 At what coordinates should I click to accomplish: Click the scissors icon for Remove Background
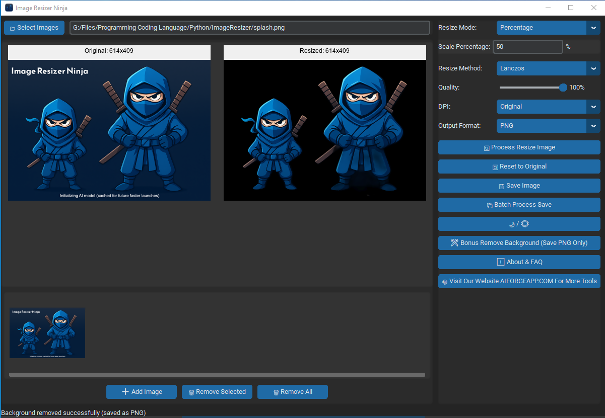point(454,242)
